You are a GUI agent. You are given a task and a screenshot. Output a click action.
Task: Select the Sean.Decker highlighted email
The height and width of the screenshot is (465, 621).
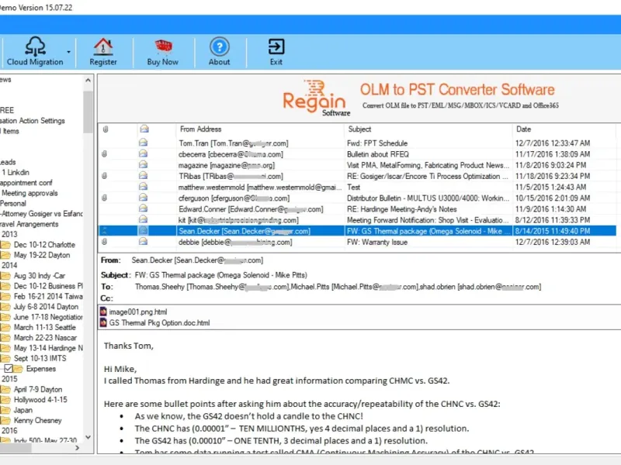coord(357,231)
